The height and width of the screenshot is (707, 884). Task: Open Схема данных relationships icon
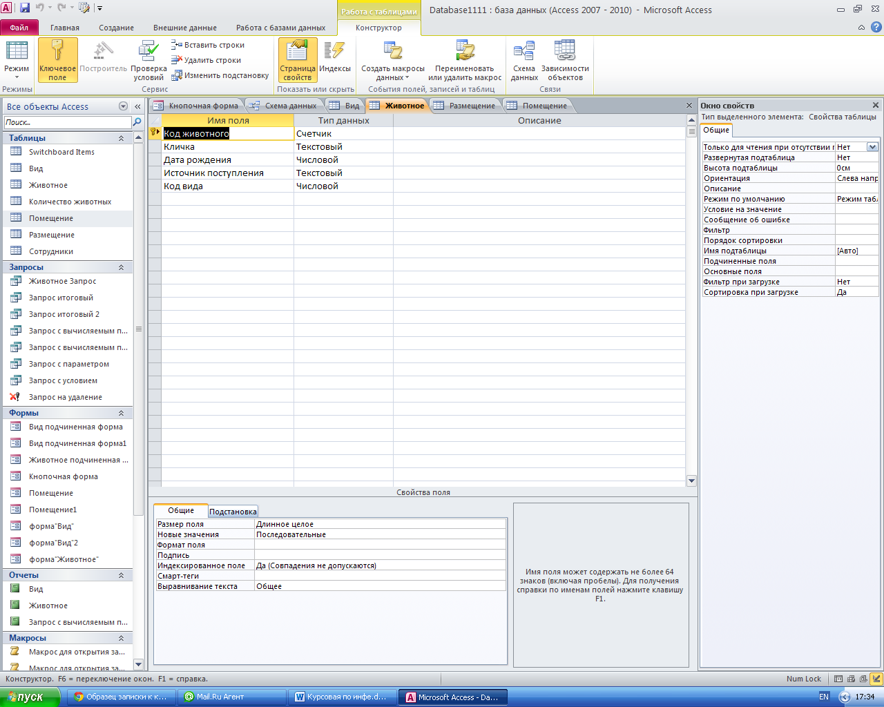(524, 61)
